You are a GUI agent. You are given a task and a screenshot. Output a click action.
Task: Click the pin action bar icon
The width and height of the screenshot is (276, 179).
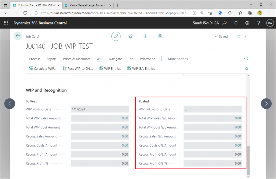(x=246, y=68)
